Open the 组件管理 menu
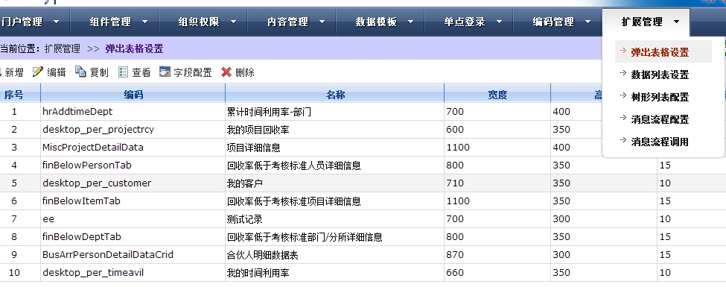The height and width of the screenshot is (287, 726). (110, 22)
